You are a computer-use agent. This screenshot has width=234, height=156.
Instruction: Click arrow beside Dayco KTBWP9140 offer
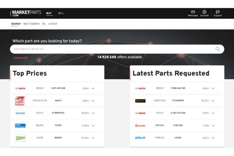93,113
